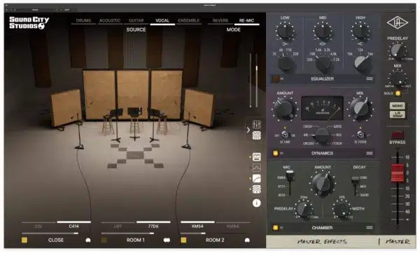This screenshot has height=253, width=420.
Task: Click the ROOM 2 polar pattern icon
Action: (247, 240)
